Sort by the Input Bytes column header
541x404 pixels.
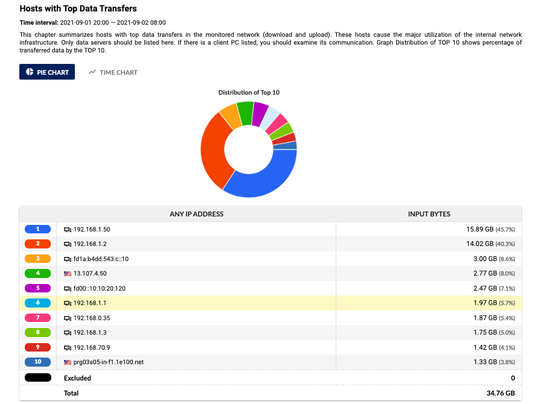(429, 214)
